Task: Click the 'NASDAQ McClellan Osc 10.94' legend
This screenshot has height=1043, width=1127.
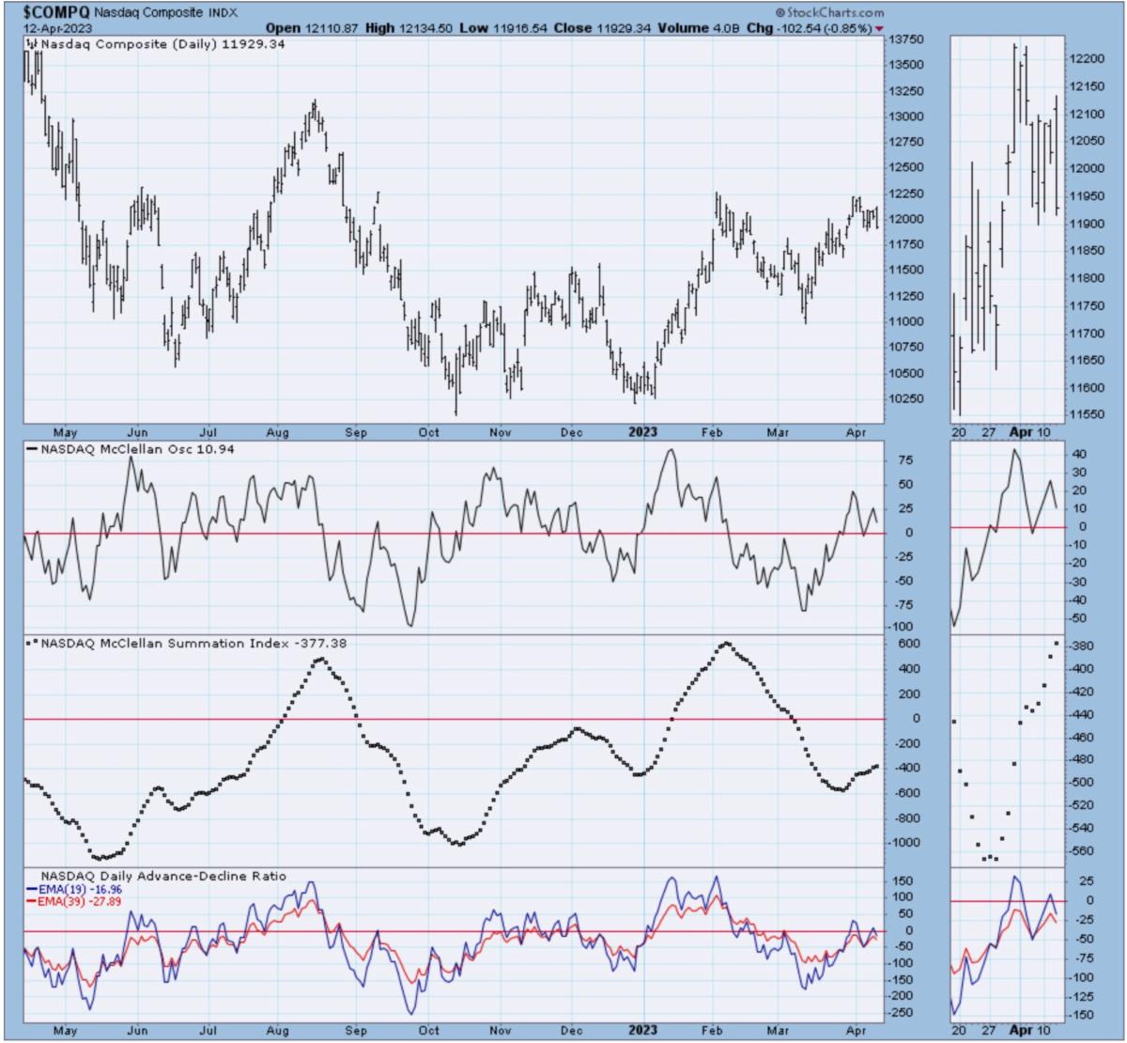Action: [137, 450]
